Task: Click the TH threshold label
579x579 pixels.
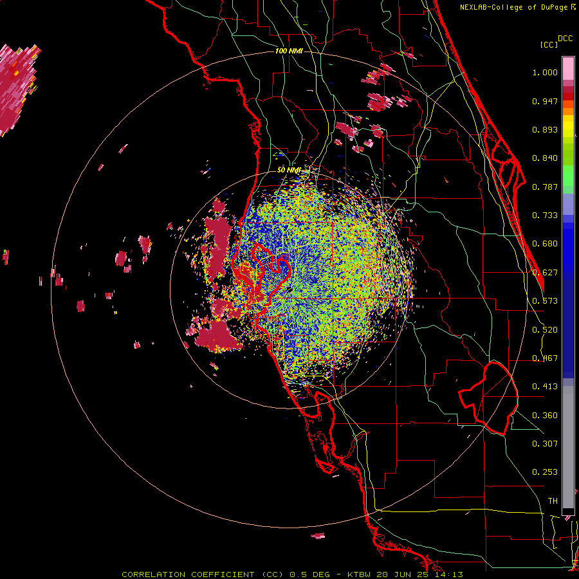Action: (553, 501)
